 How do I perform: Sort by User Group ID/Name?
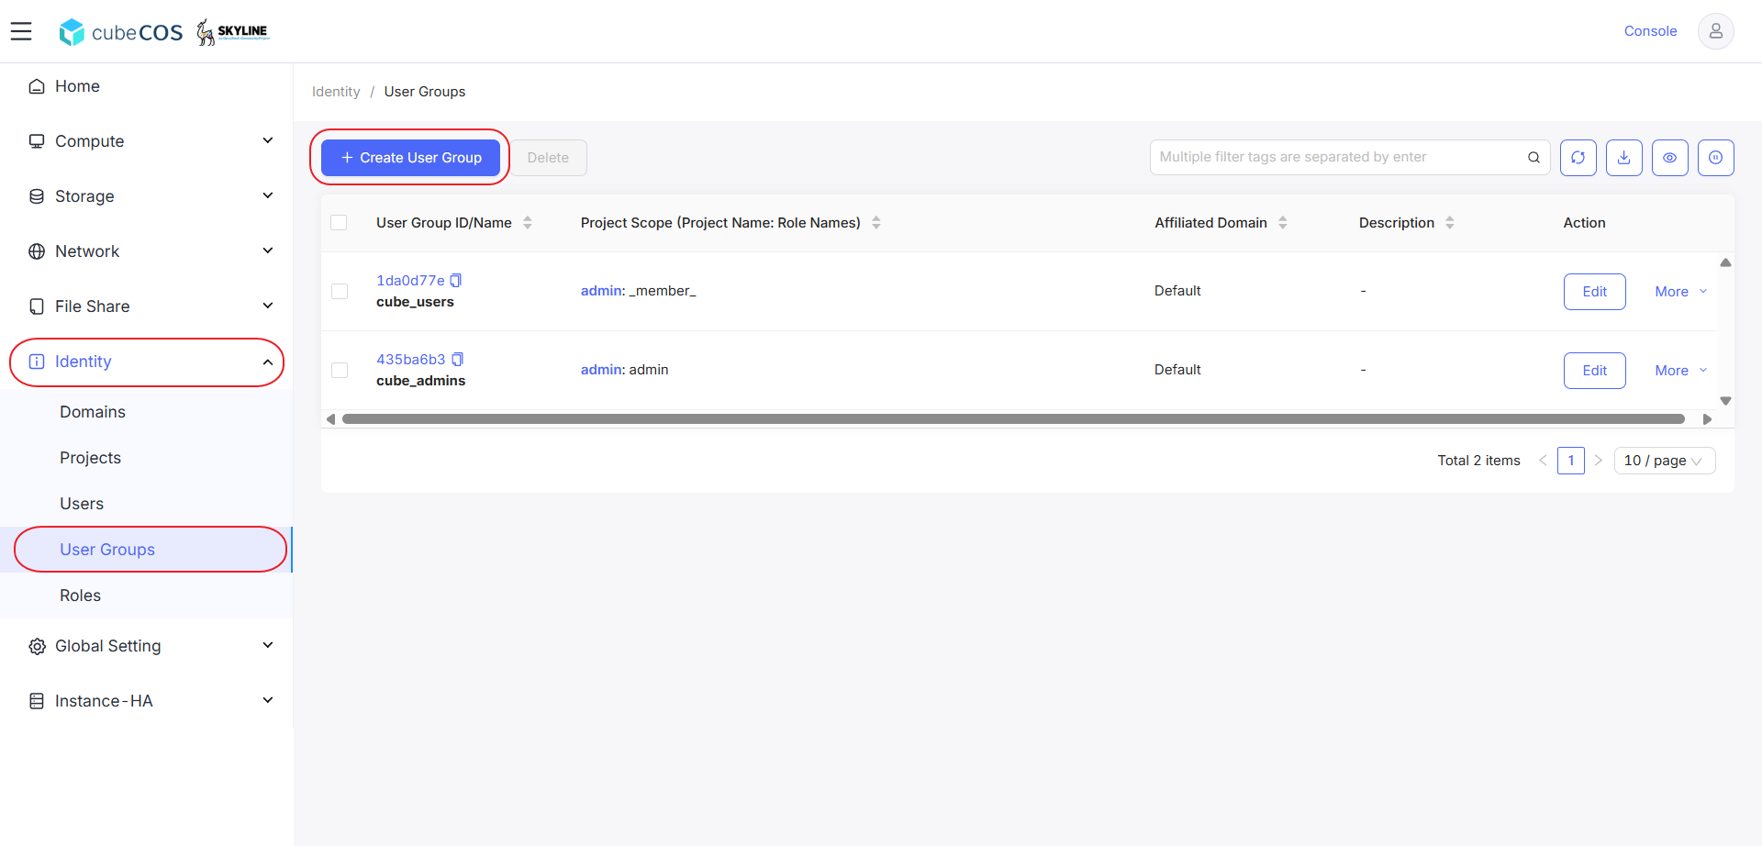click(528, 223)
